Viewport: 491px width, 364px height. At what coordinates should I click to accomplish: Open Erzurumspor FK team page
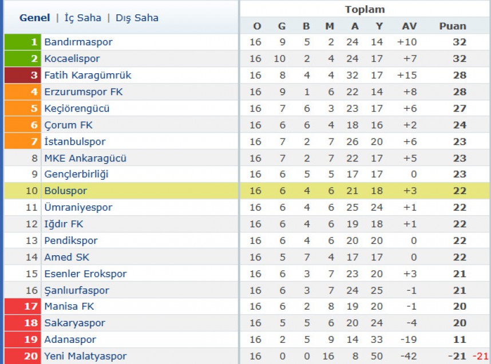84,92
